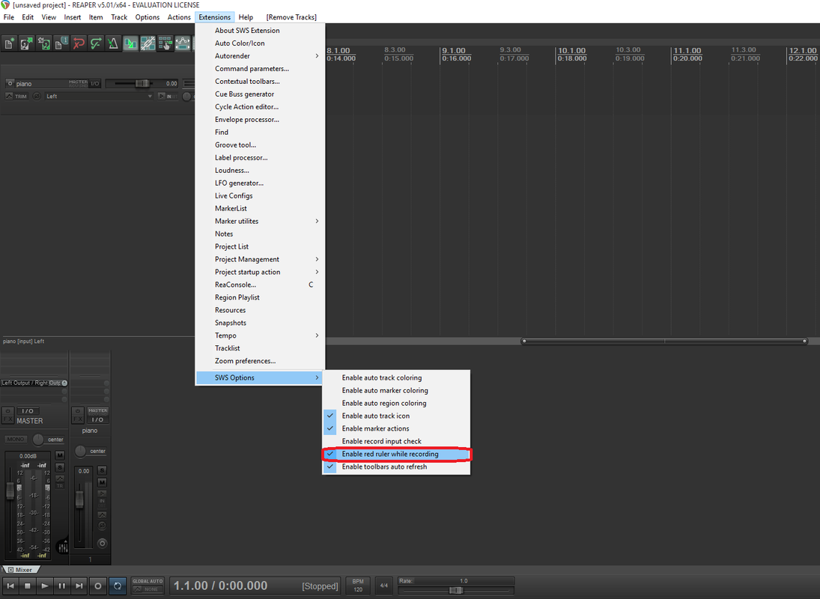
Task: Expand the Project Management submenu
Action: [260, 259]
